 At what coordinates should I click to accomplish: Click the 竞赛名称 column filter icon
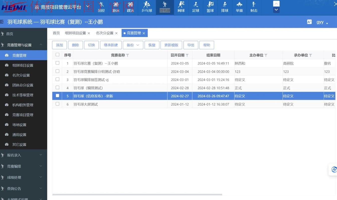pos(128,55)
